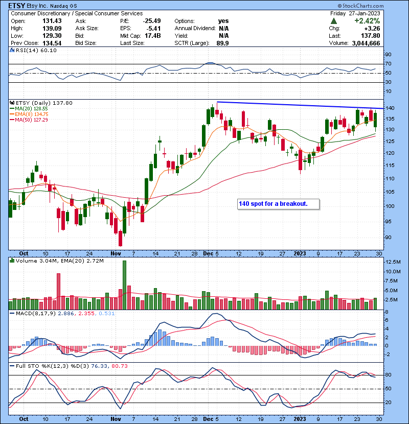Screen dimensions: 409x424
Task: Click the EPS -5.41 value
Action: pos(153,29)
